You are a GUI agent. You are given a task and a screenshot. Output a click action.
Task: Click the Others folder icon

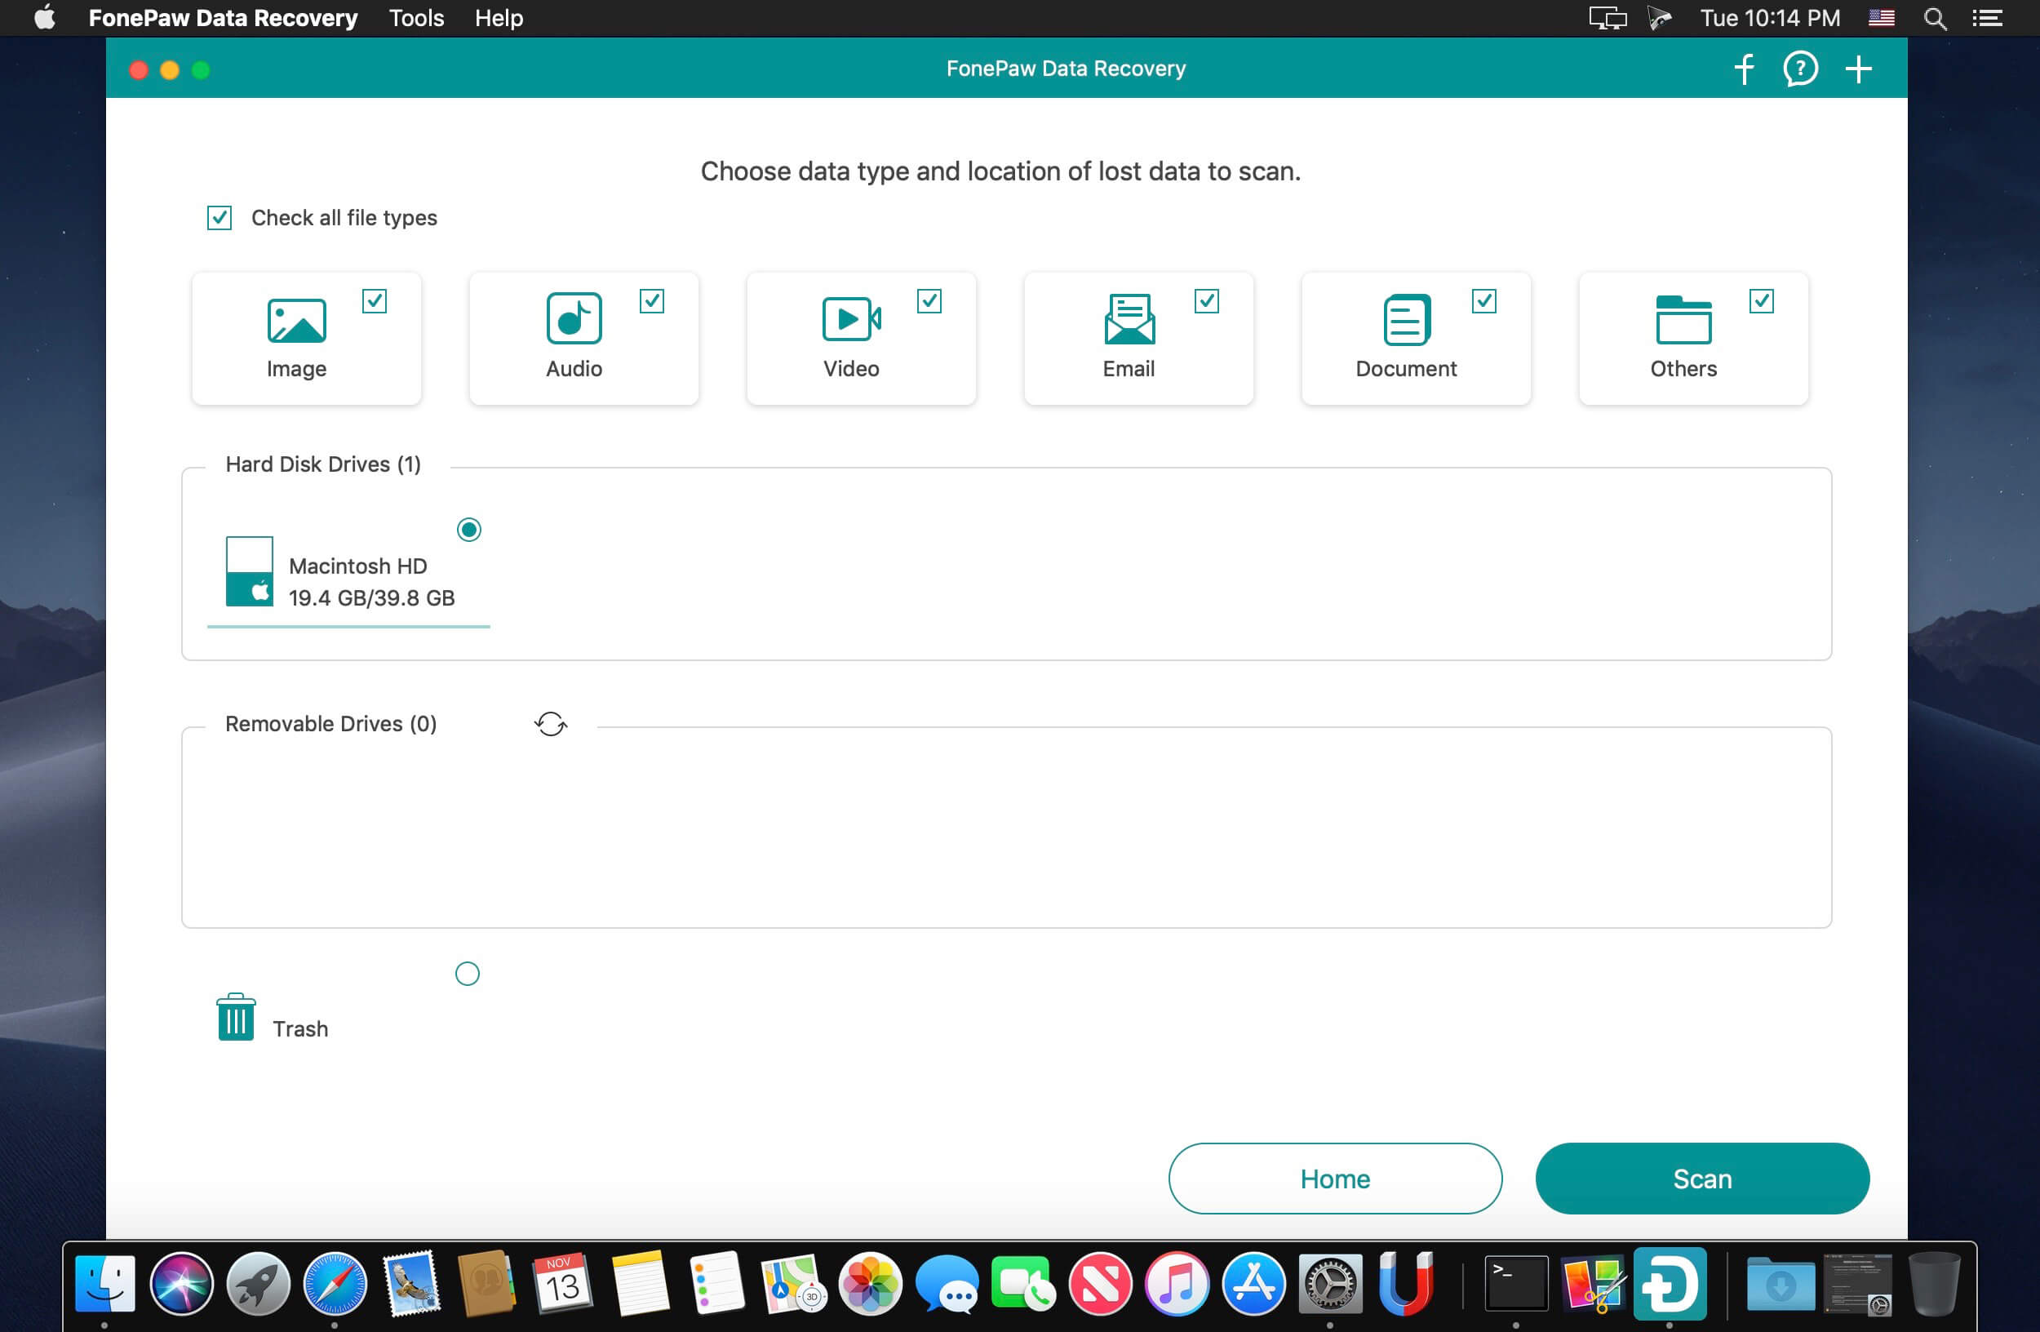tap(1683, 319)
